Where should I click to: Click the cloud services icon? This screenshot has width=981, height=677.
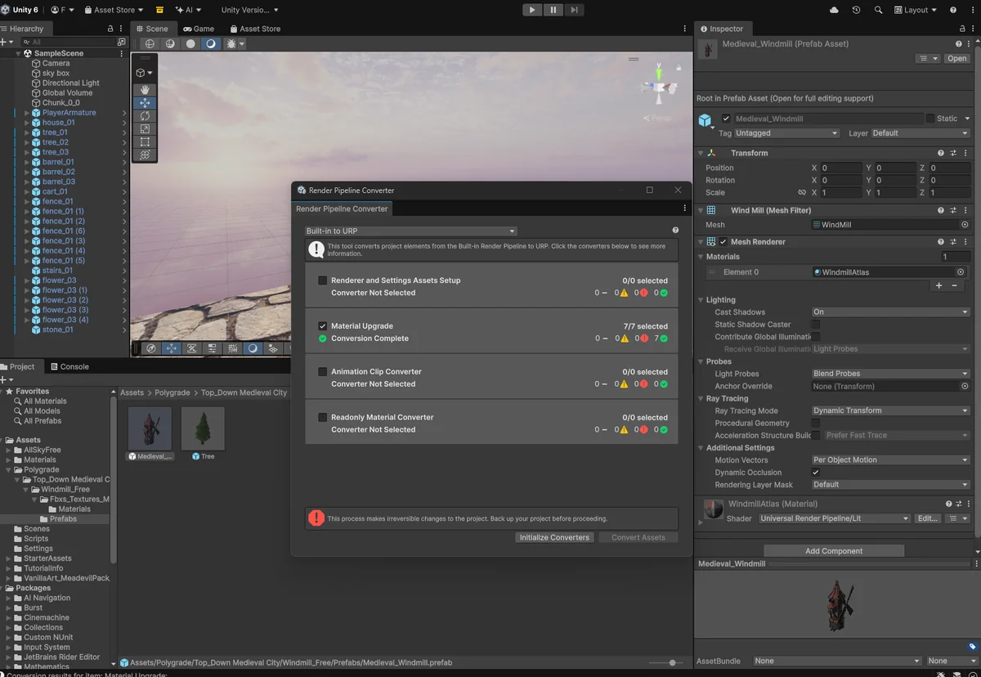[834, 10]
